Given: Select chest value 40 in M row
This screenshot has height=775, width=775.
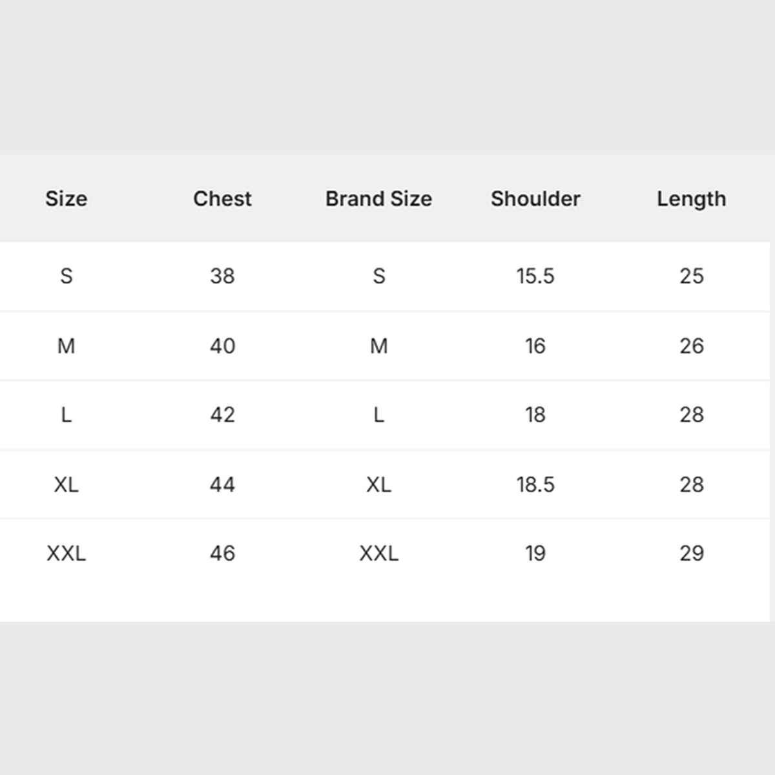Looking at the screenshot, I should pos(222,346).
